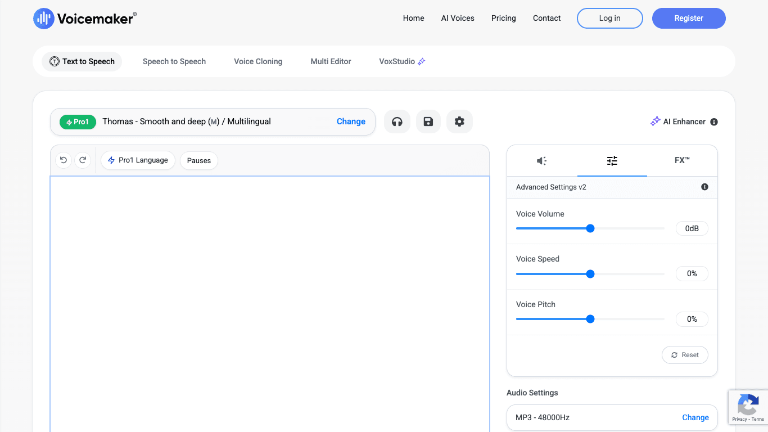Open the Voice Cloning tab

click(x=258, y=61)
